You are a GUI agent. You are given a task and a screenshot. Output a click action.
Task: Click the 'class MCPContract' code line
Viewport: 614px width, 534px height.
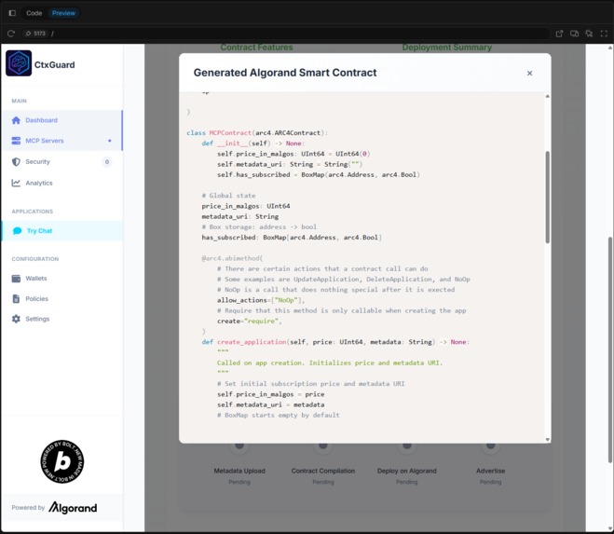(257, 133)
